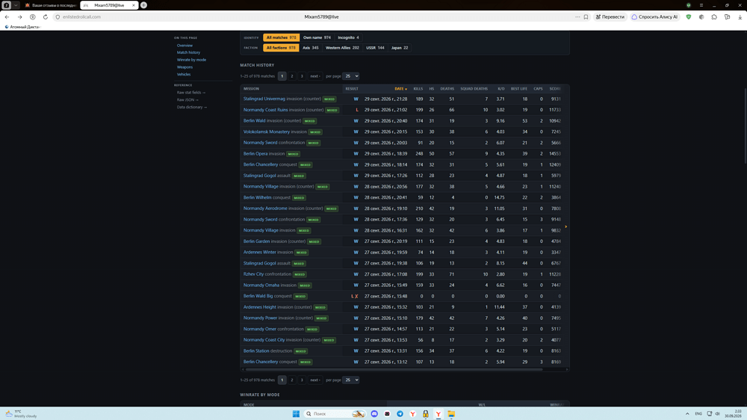Filter matches by USSR faction
The height and width of the screenshot is (420, 747).
(x=375, y=48)
